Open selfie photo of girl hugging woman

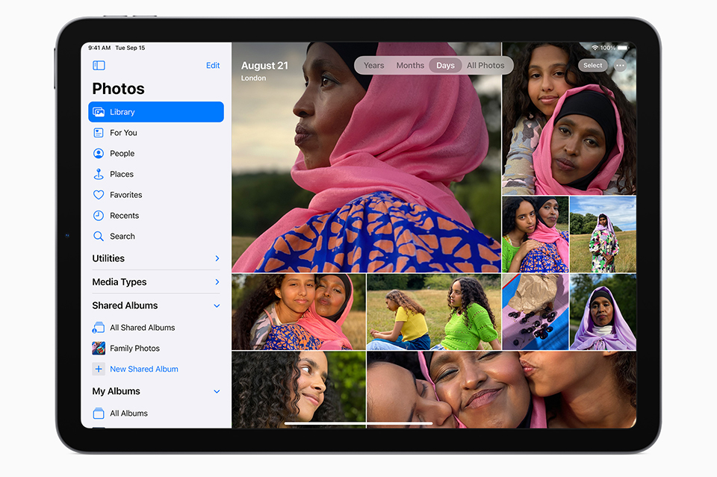[569, 119]
